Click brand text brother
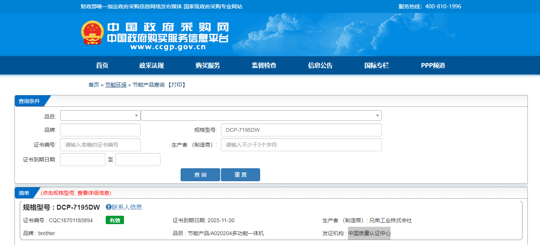Viewport: 540px width, 245px height. pos(46,233)
